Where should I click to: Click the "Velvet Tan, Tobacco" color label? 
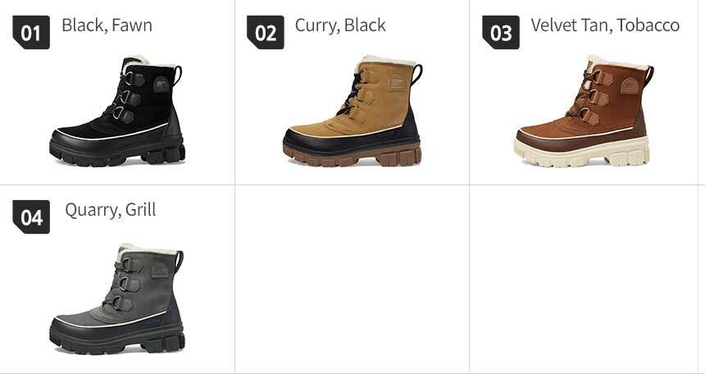(x=605, y=25)
